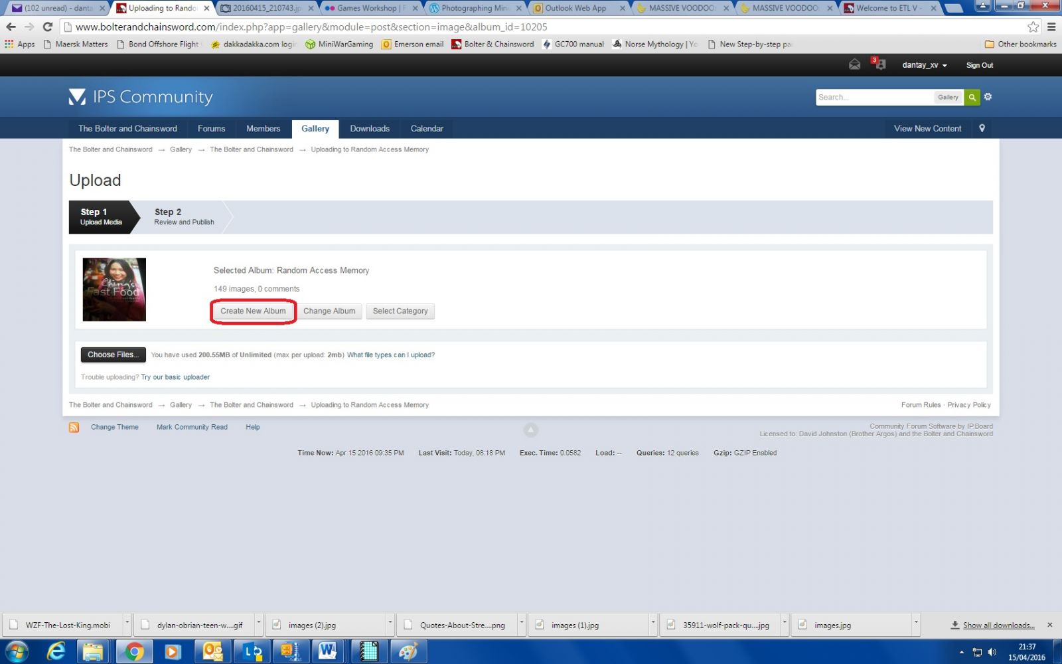The width and height of the screenshot is (1062, 664).
Task: Click the Random Access Memory album thumbnail
Action: (x=114, y=290)
